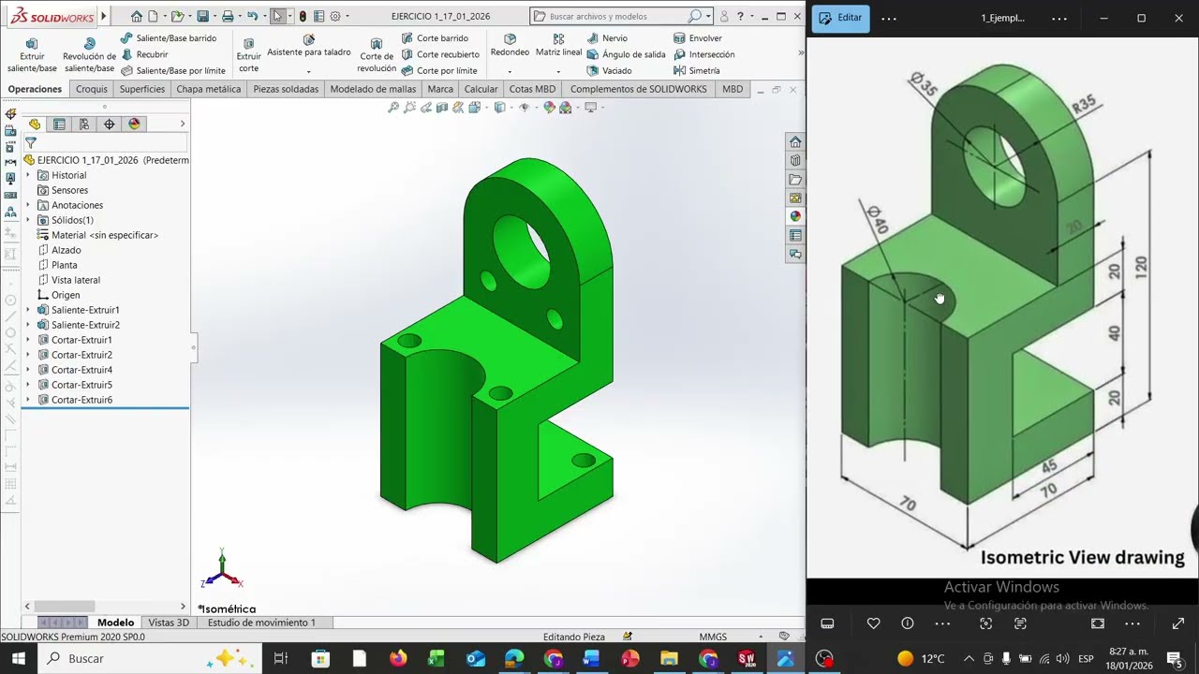Select the Matriz lineal pattern tool
1199x674 pixels.
coord(558,45)
